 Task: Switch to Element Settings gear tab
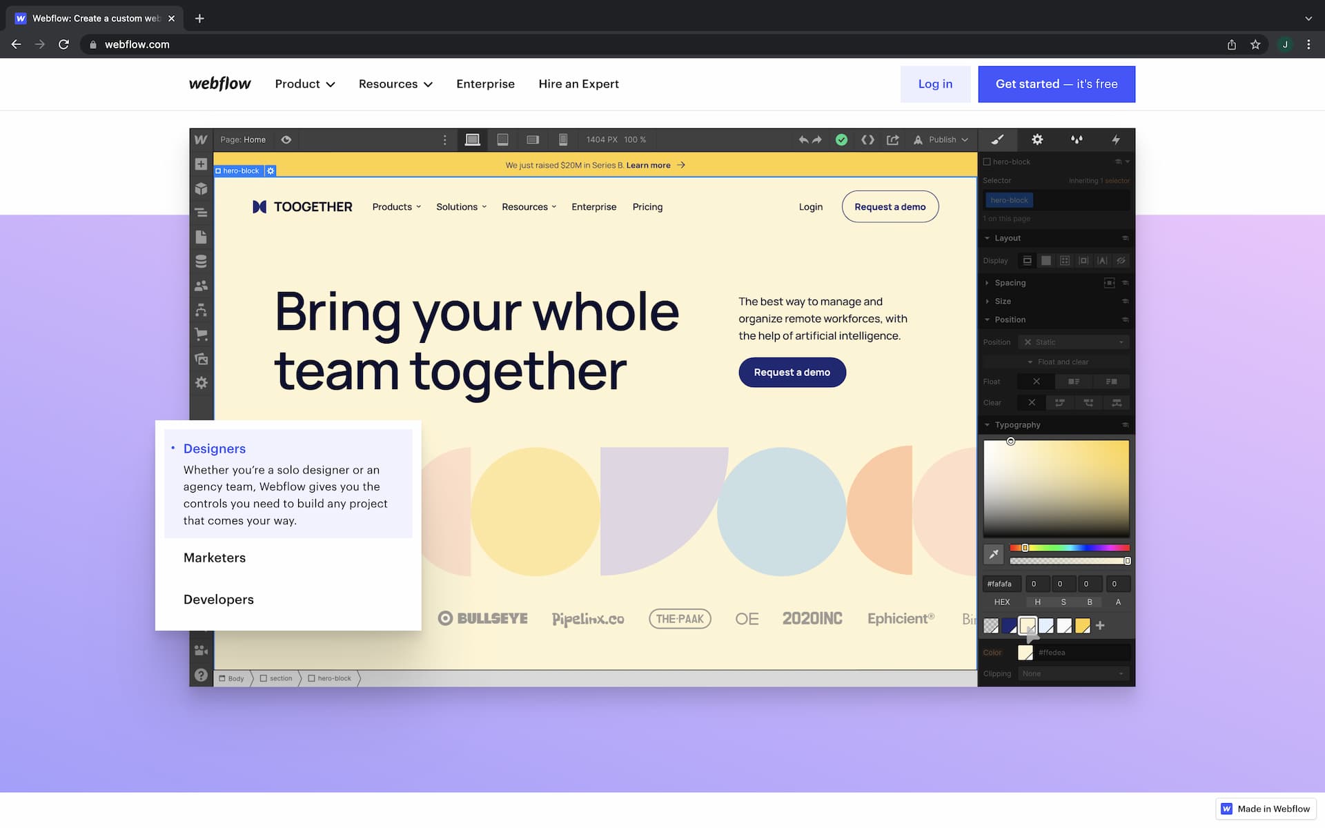(1037, 139)
